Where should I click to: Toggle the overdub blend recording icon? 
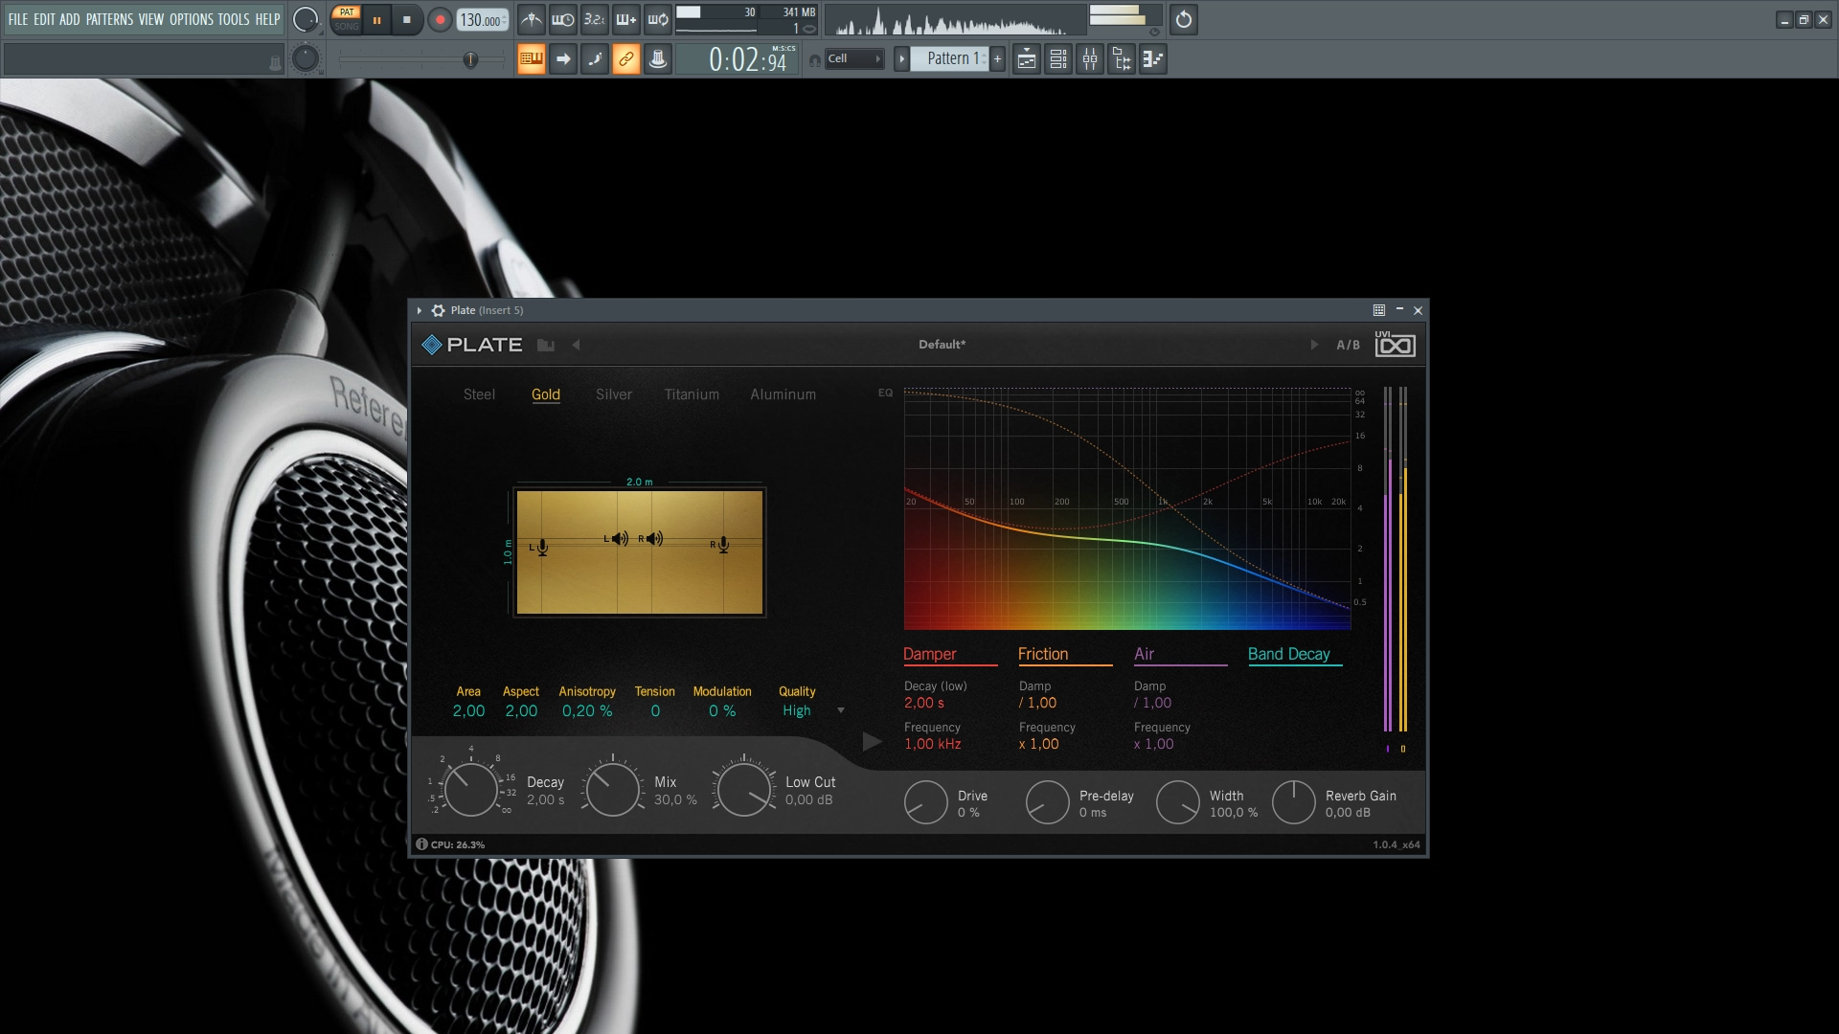pos(626,19)
